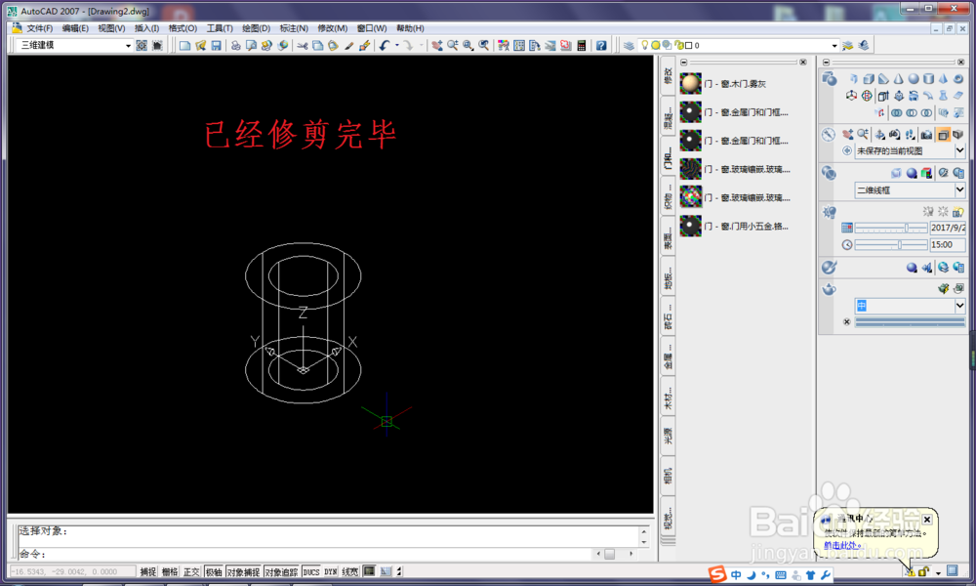The height and width of the screenshot is (586, 976).
Task: Save the drawing with the floppy icon
Action: coord(216,46)
